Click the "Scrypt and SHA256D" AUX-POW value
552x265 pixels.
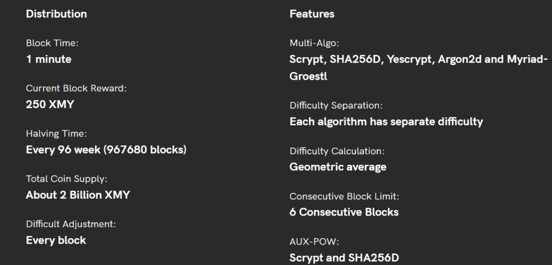(x=344, y=257)
